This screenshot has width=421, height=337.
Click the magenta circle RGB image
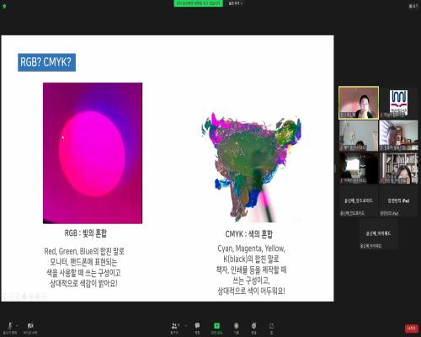93,153
